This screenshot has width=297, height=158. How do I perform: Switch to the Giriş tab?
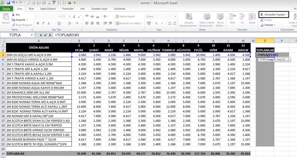coord(20,9)
